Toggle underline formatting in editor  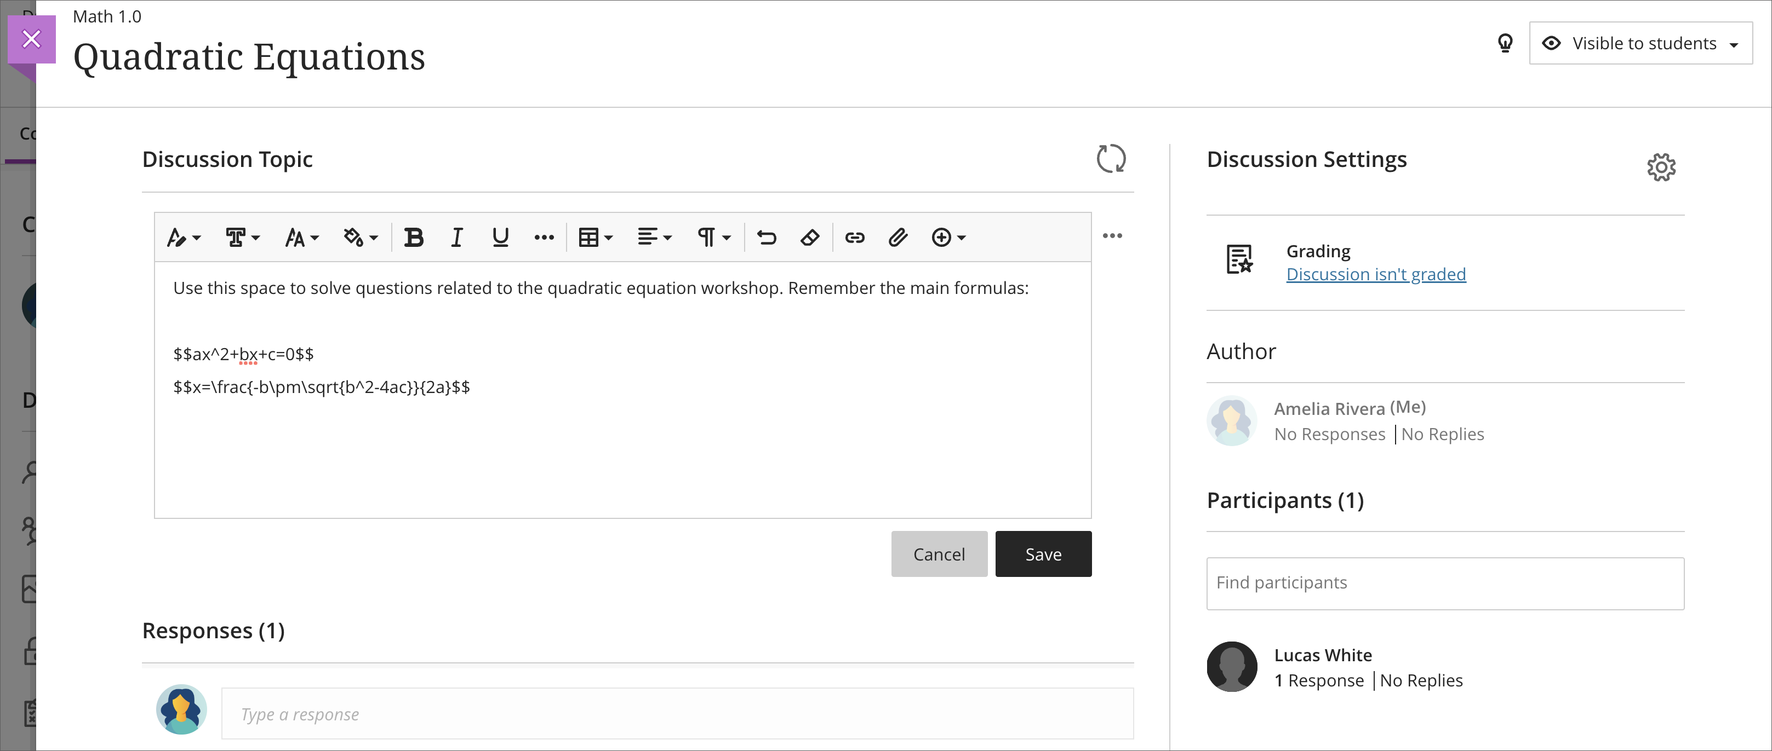500,238
